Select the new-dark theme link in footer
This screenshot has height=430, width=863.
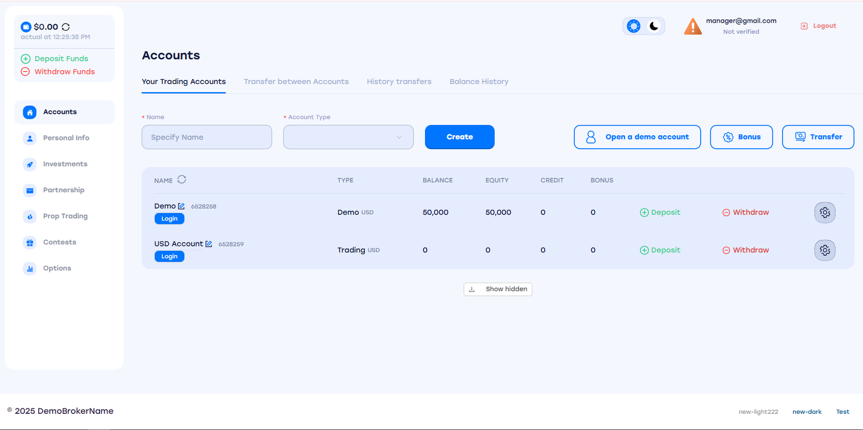tap(807, 412)
